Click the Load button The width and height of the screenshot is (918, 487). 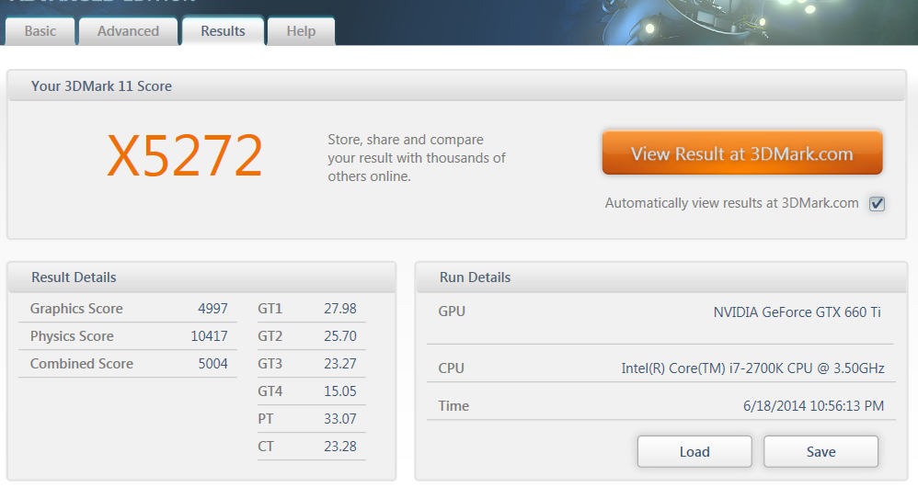pos(694,451)
